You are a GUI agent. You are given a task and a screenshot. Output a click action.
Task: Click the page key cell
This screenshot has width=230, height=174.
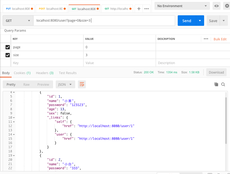[47, 47]
